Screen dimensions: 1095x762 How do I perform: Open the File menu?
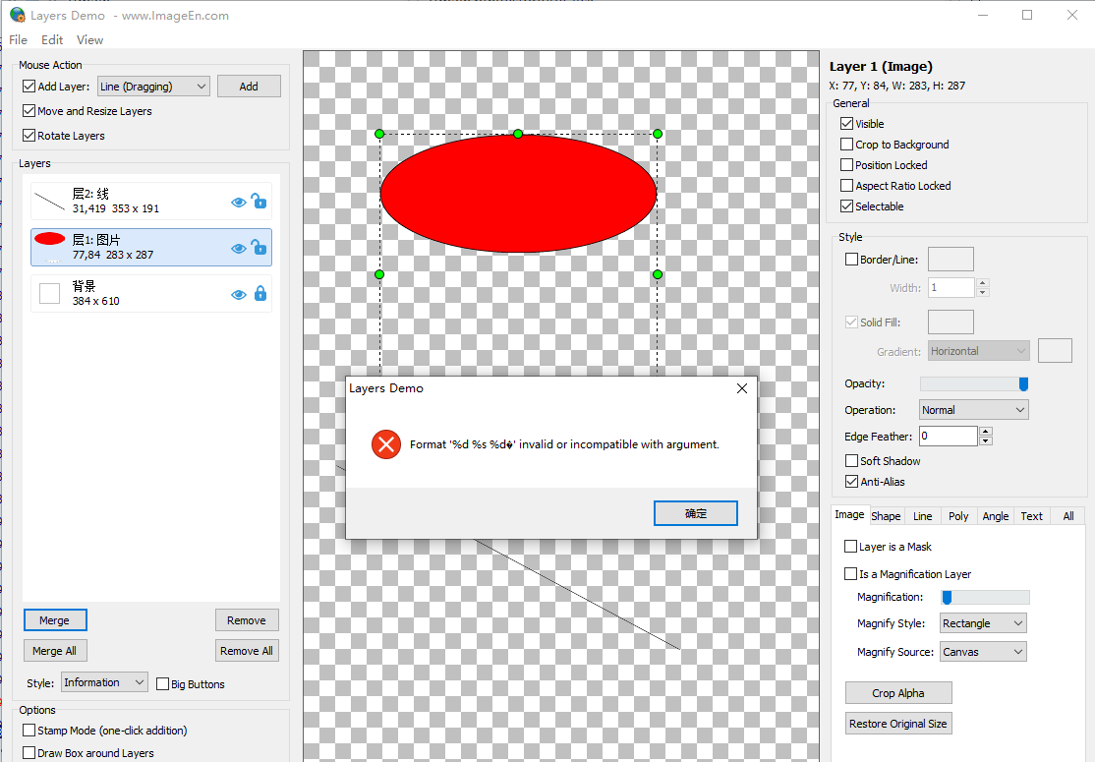18,39
